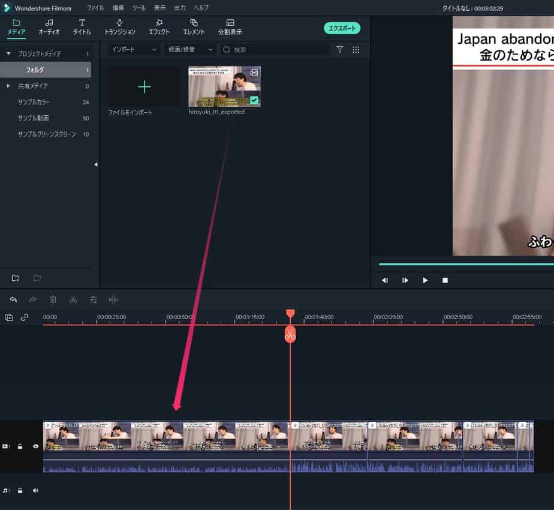Collapse the media sidebar with arrow
The width and height of the screenshot is (554, 510).
pos(95,164)
